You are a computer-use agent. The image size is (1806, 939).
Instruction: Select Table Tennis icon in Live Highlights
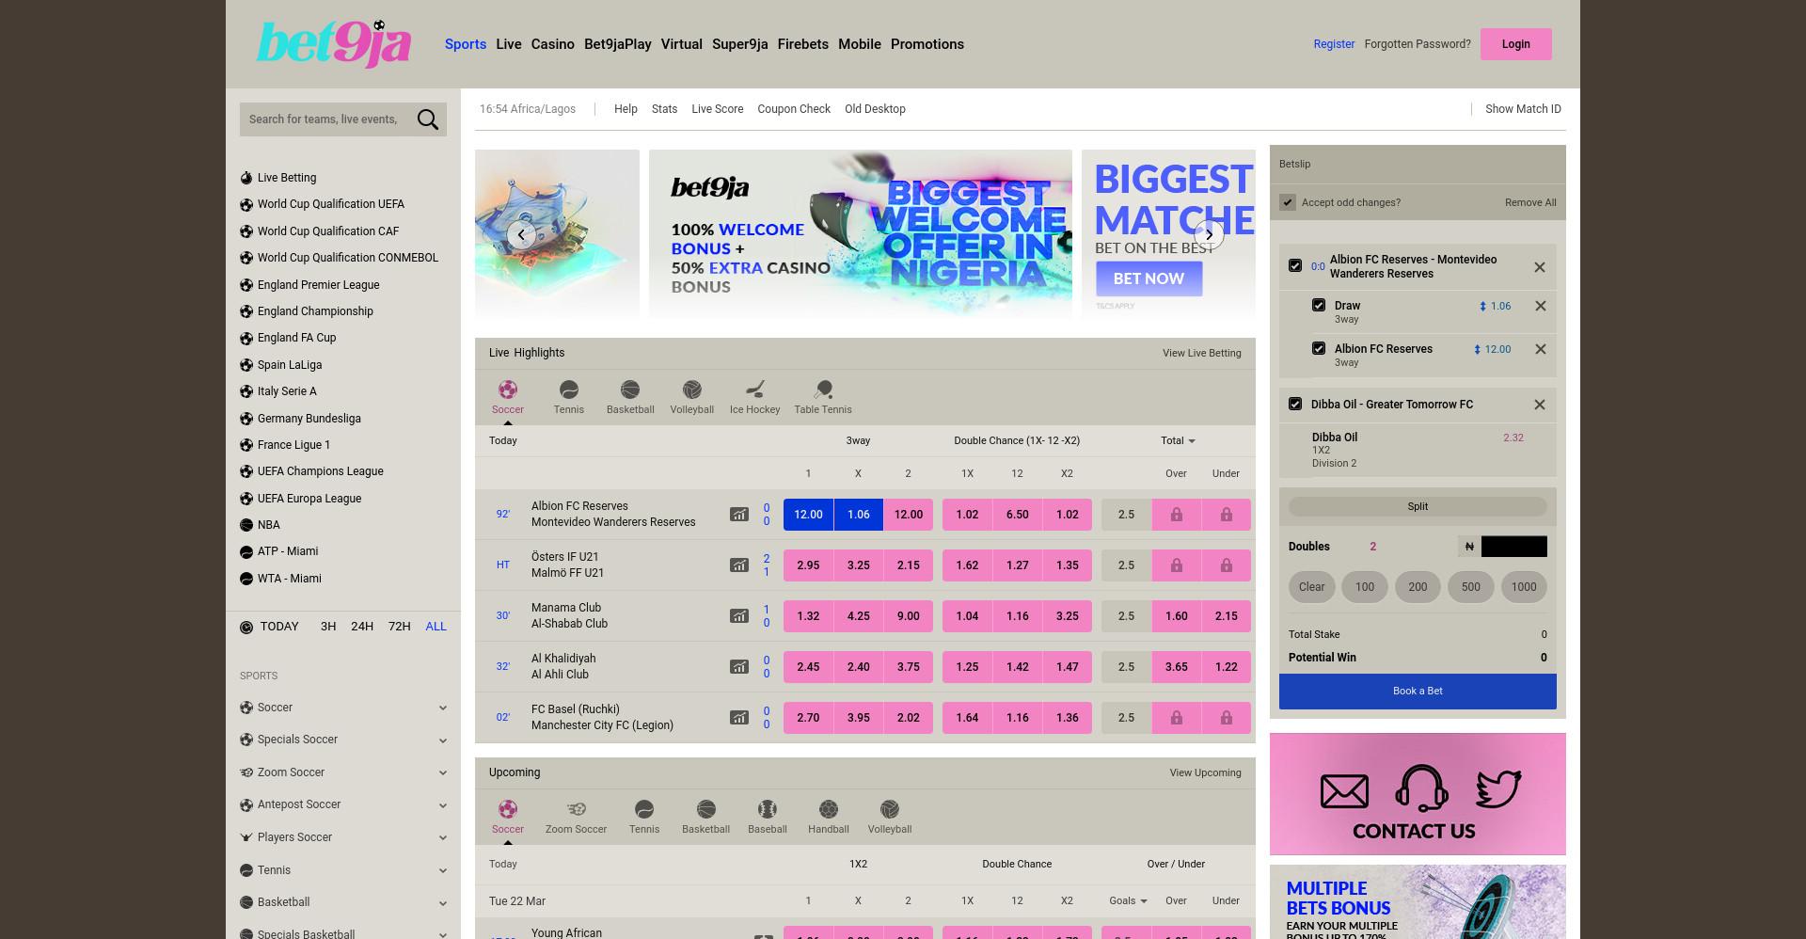click(823, 390)
